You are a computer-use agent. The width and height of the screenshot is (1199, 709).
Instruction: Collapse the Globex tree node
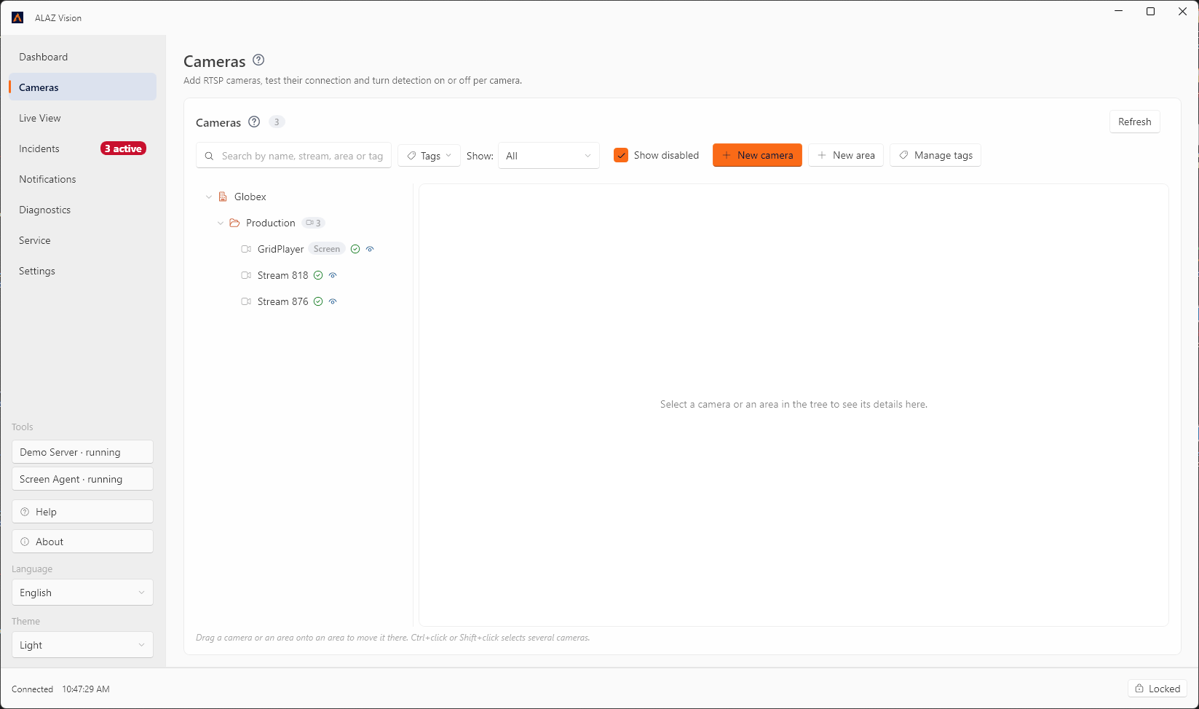pos(209,197)
